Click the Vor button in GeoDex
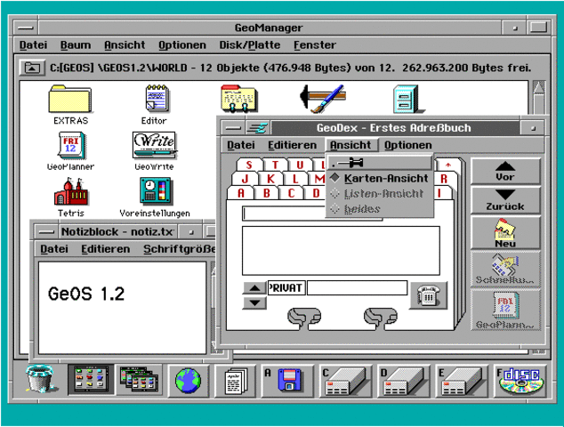The width and height of the screenshot is (564, 427). (505, 172)
